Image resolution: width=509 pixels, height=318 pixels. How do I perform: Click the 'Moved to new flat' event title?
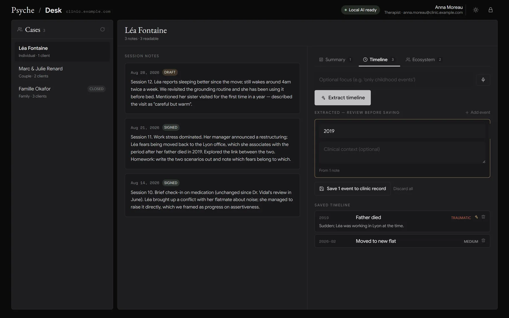pos(376,241)
